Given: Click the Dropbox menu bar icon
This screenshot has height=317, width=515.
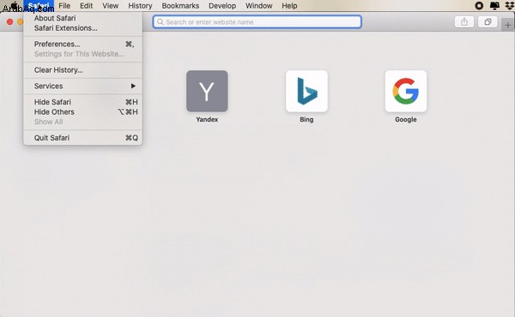Looking at the screenshot, I should (x=509, y=6).
